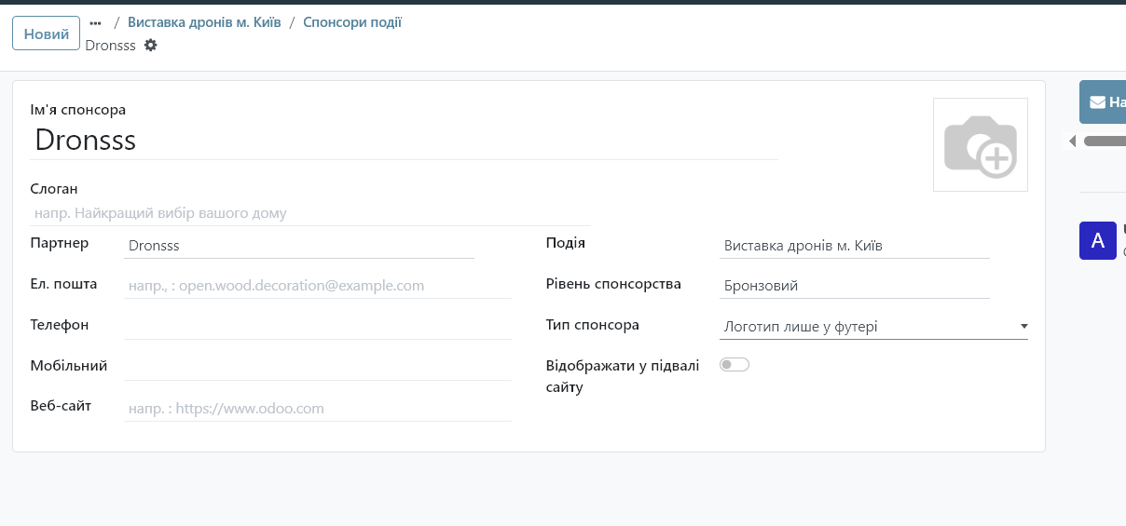Click the gray horizontal scrollbar in chatter
The height and width of the screenshot is (526, 1126).
[1105, 142]
